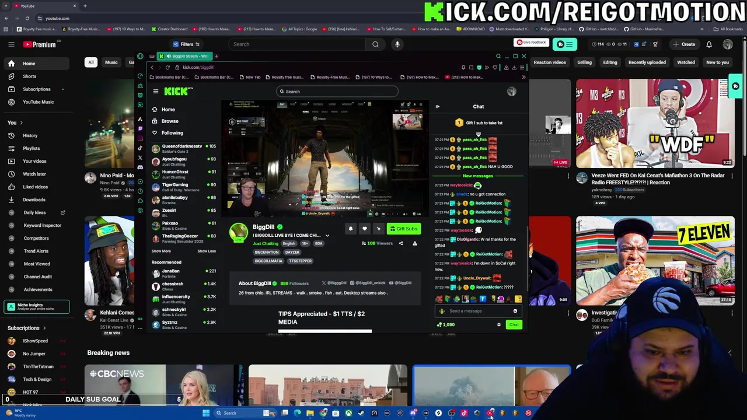Show more bookmarks in Opera bookmarks bar

point(523,77)
